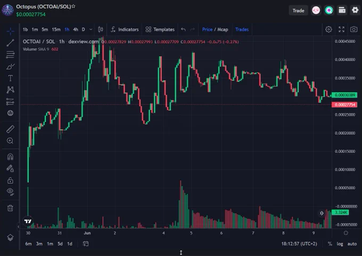Switch to the 5m timeframe
362x256 pixels.
(x=45, y=30)
